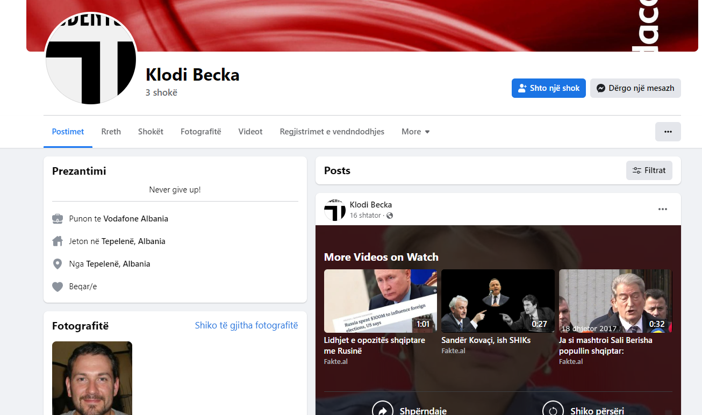The width and height of the screenshot is (702, 415).
Task: Open the Vodafone Albania workplace link
Action: click(x=135, y=219)
